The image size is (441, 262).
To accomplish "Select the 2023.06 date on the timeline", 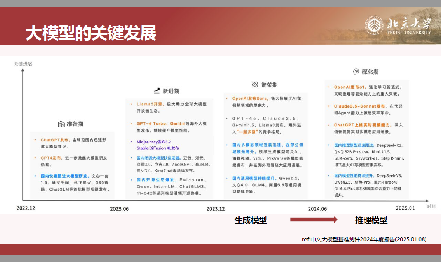I will point(119,209).
